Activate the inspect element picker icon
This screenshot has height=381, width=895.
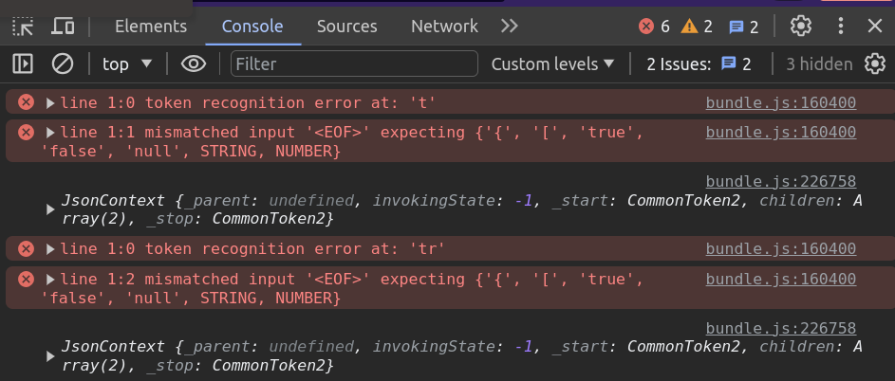[x=23, y=27]
